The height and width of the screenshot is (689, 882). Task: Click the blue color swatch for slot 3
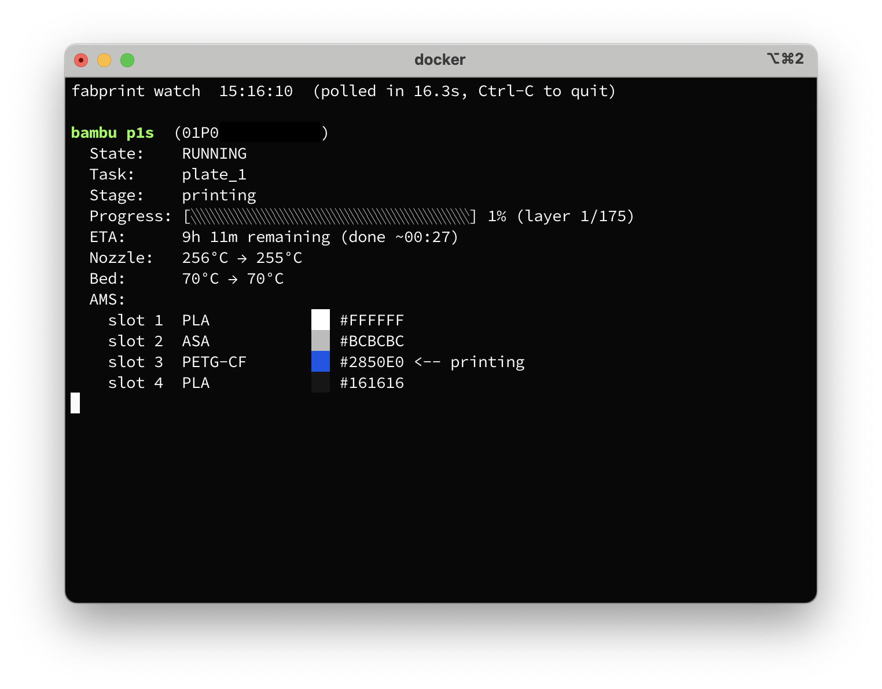click(321, 361)
